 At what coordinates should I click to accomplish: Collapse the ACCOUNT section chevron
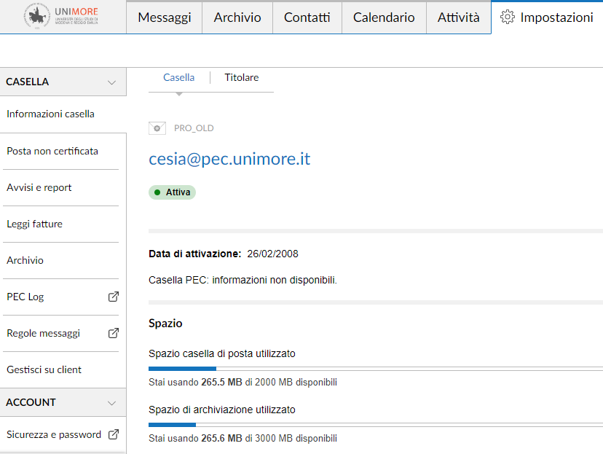(x=111, y=402)
